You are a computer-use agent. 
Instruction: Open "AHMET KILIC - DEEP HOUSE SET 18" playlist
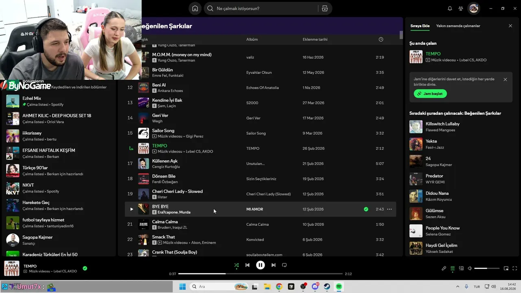[59, 118]
